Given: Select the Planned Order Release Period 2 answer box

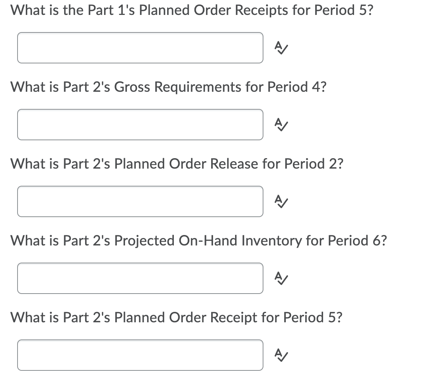Looking at the screenshot, I should (x=140, y=201).
